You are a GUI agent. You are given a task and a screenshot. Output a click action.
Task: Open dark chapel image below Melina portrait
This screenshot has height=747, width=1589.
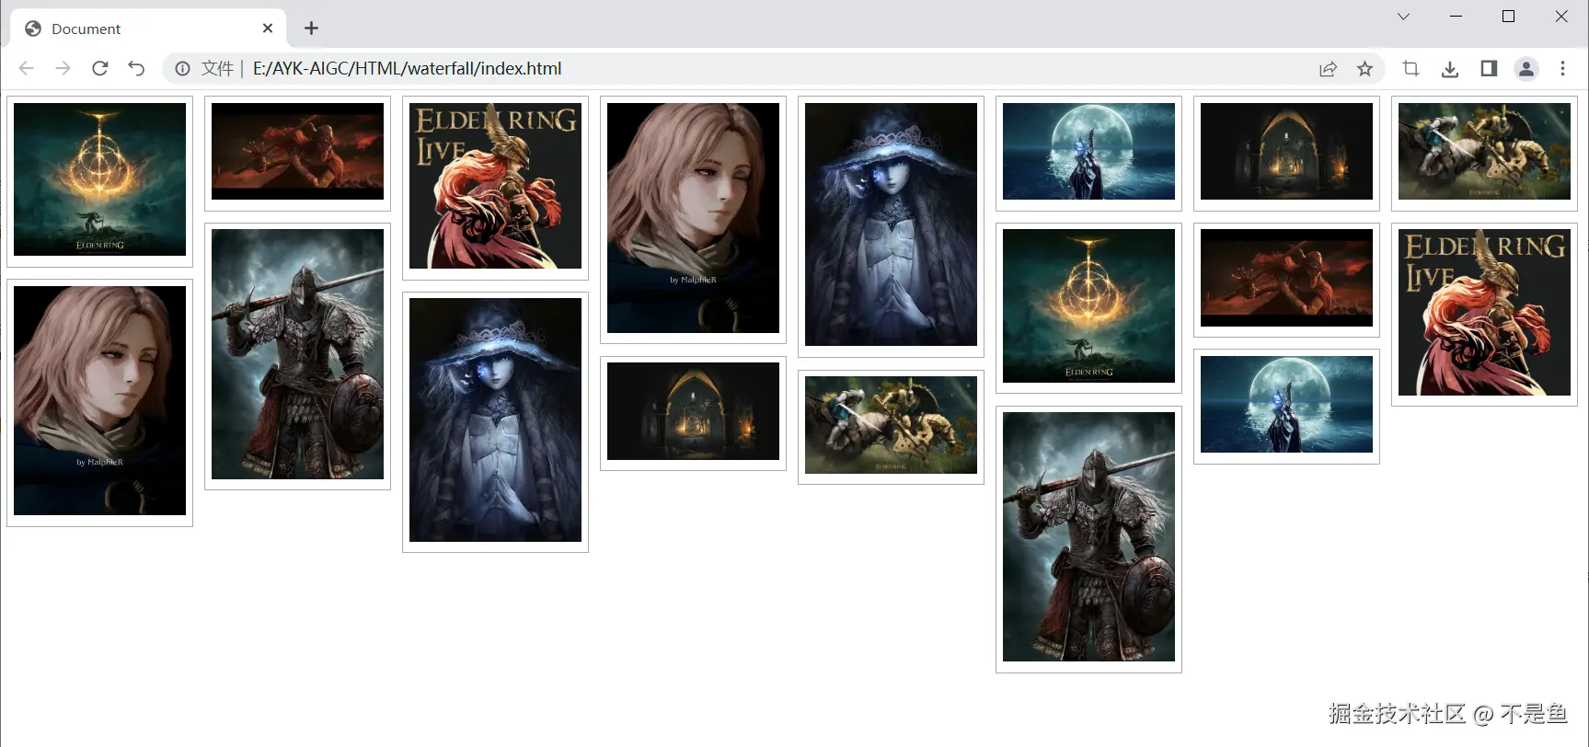pos(693,411)
